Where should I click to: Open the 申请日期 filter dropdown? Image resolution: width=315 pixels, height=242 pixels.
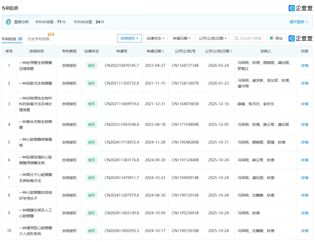coord(182,38)
